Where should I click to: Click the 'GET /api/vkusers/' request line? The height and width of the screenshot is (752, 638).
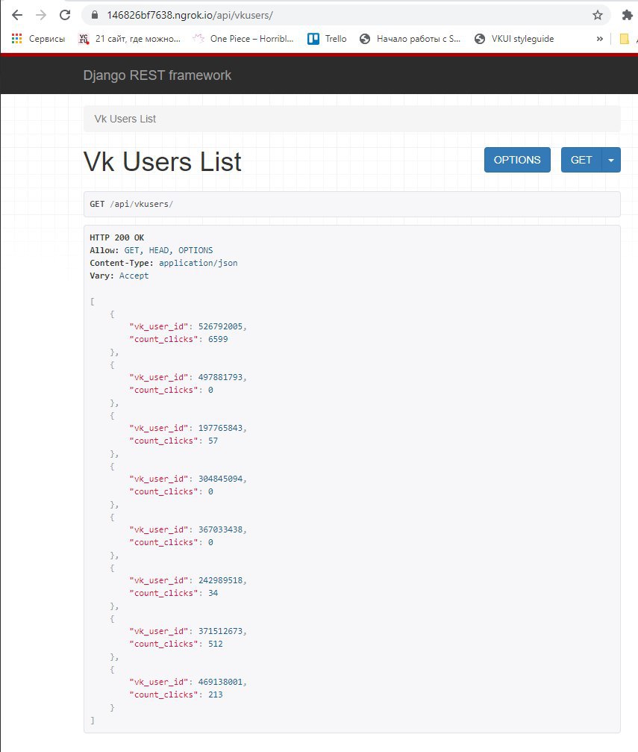[131, 204]
